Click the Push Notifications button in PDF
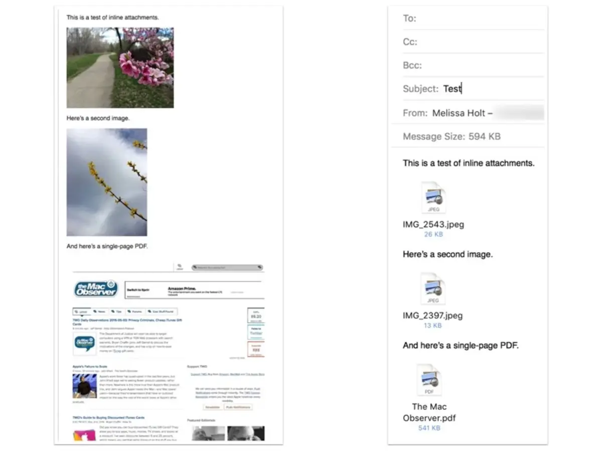This screenshot has width=602, height=451. tap(238, 407)
